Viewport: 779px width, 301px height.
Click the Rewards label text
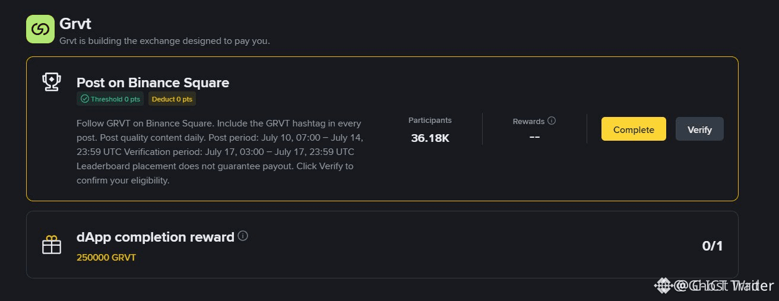coord(528,121)
